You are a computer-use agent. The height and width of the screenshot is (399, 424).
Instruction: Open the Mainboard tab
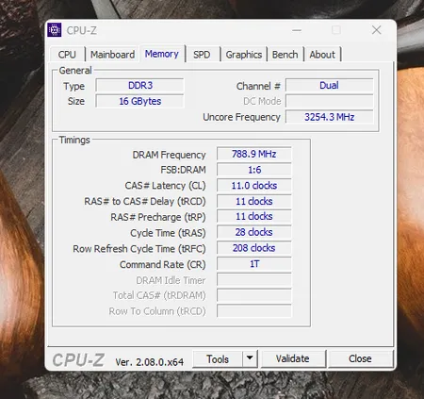[x=112, y=55]
